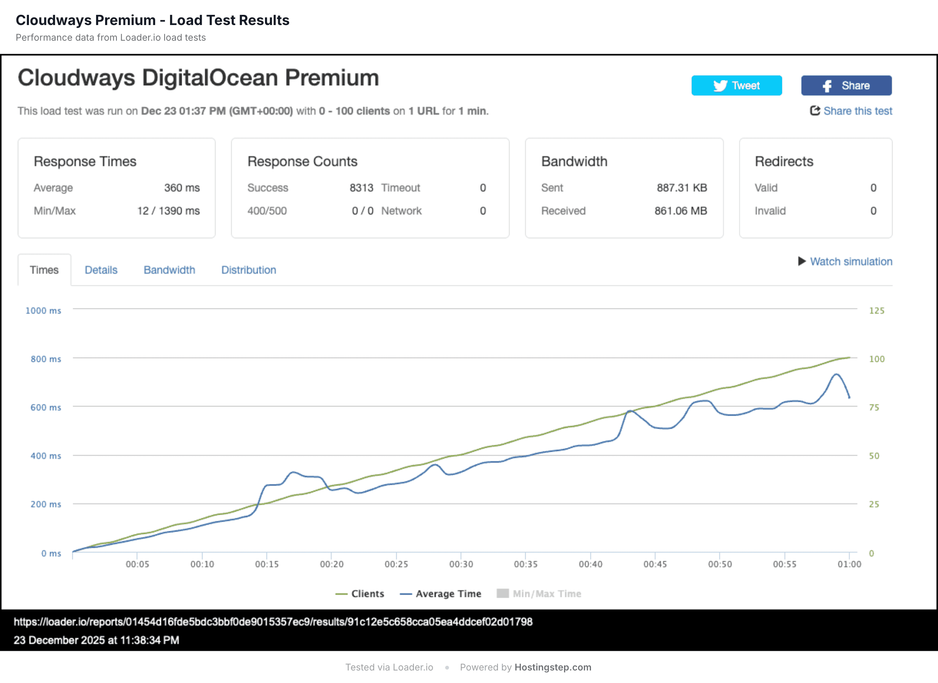The image size is (938, 683).
Task: Click the Network label in Response Counts
Action: pos(401,211)
